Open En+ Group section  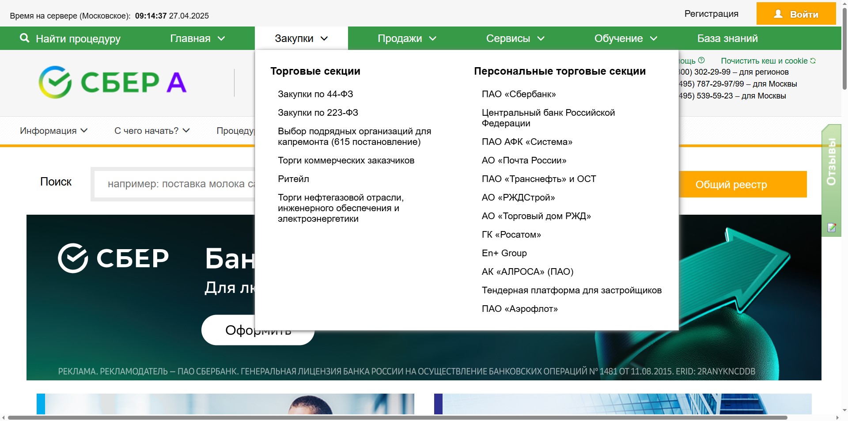[504, 253]
